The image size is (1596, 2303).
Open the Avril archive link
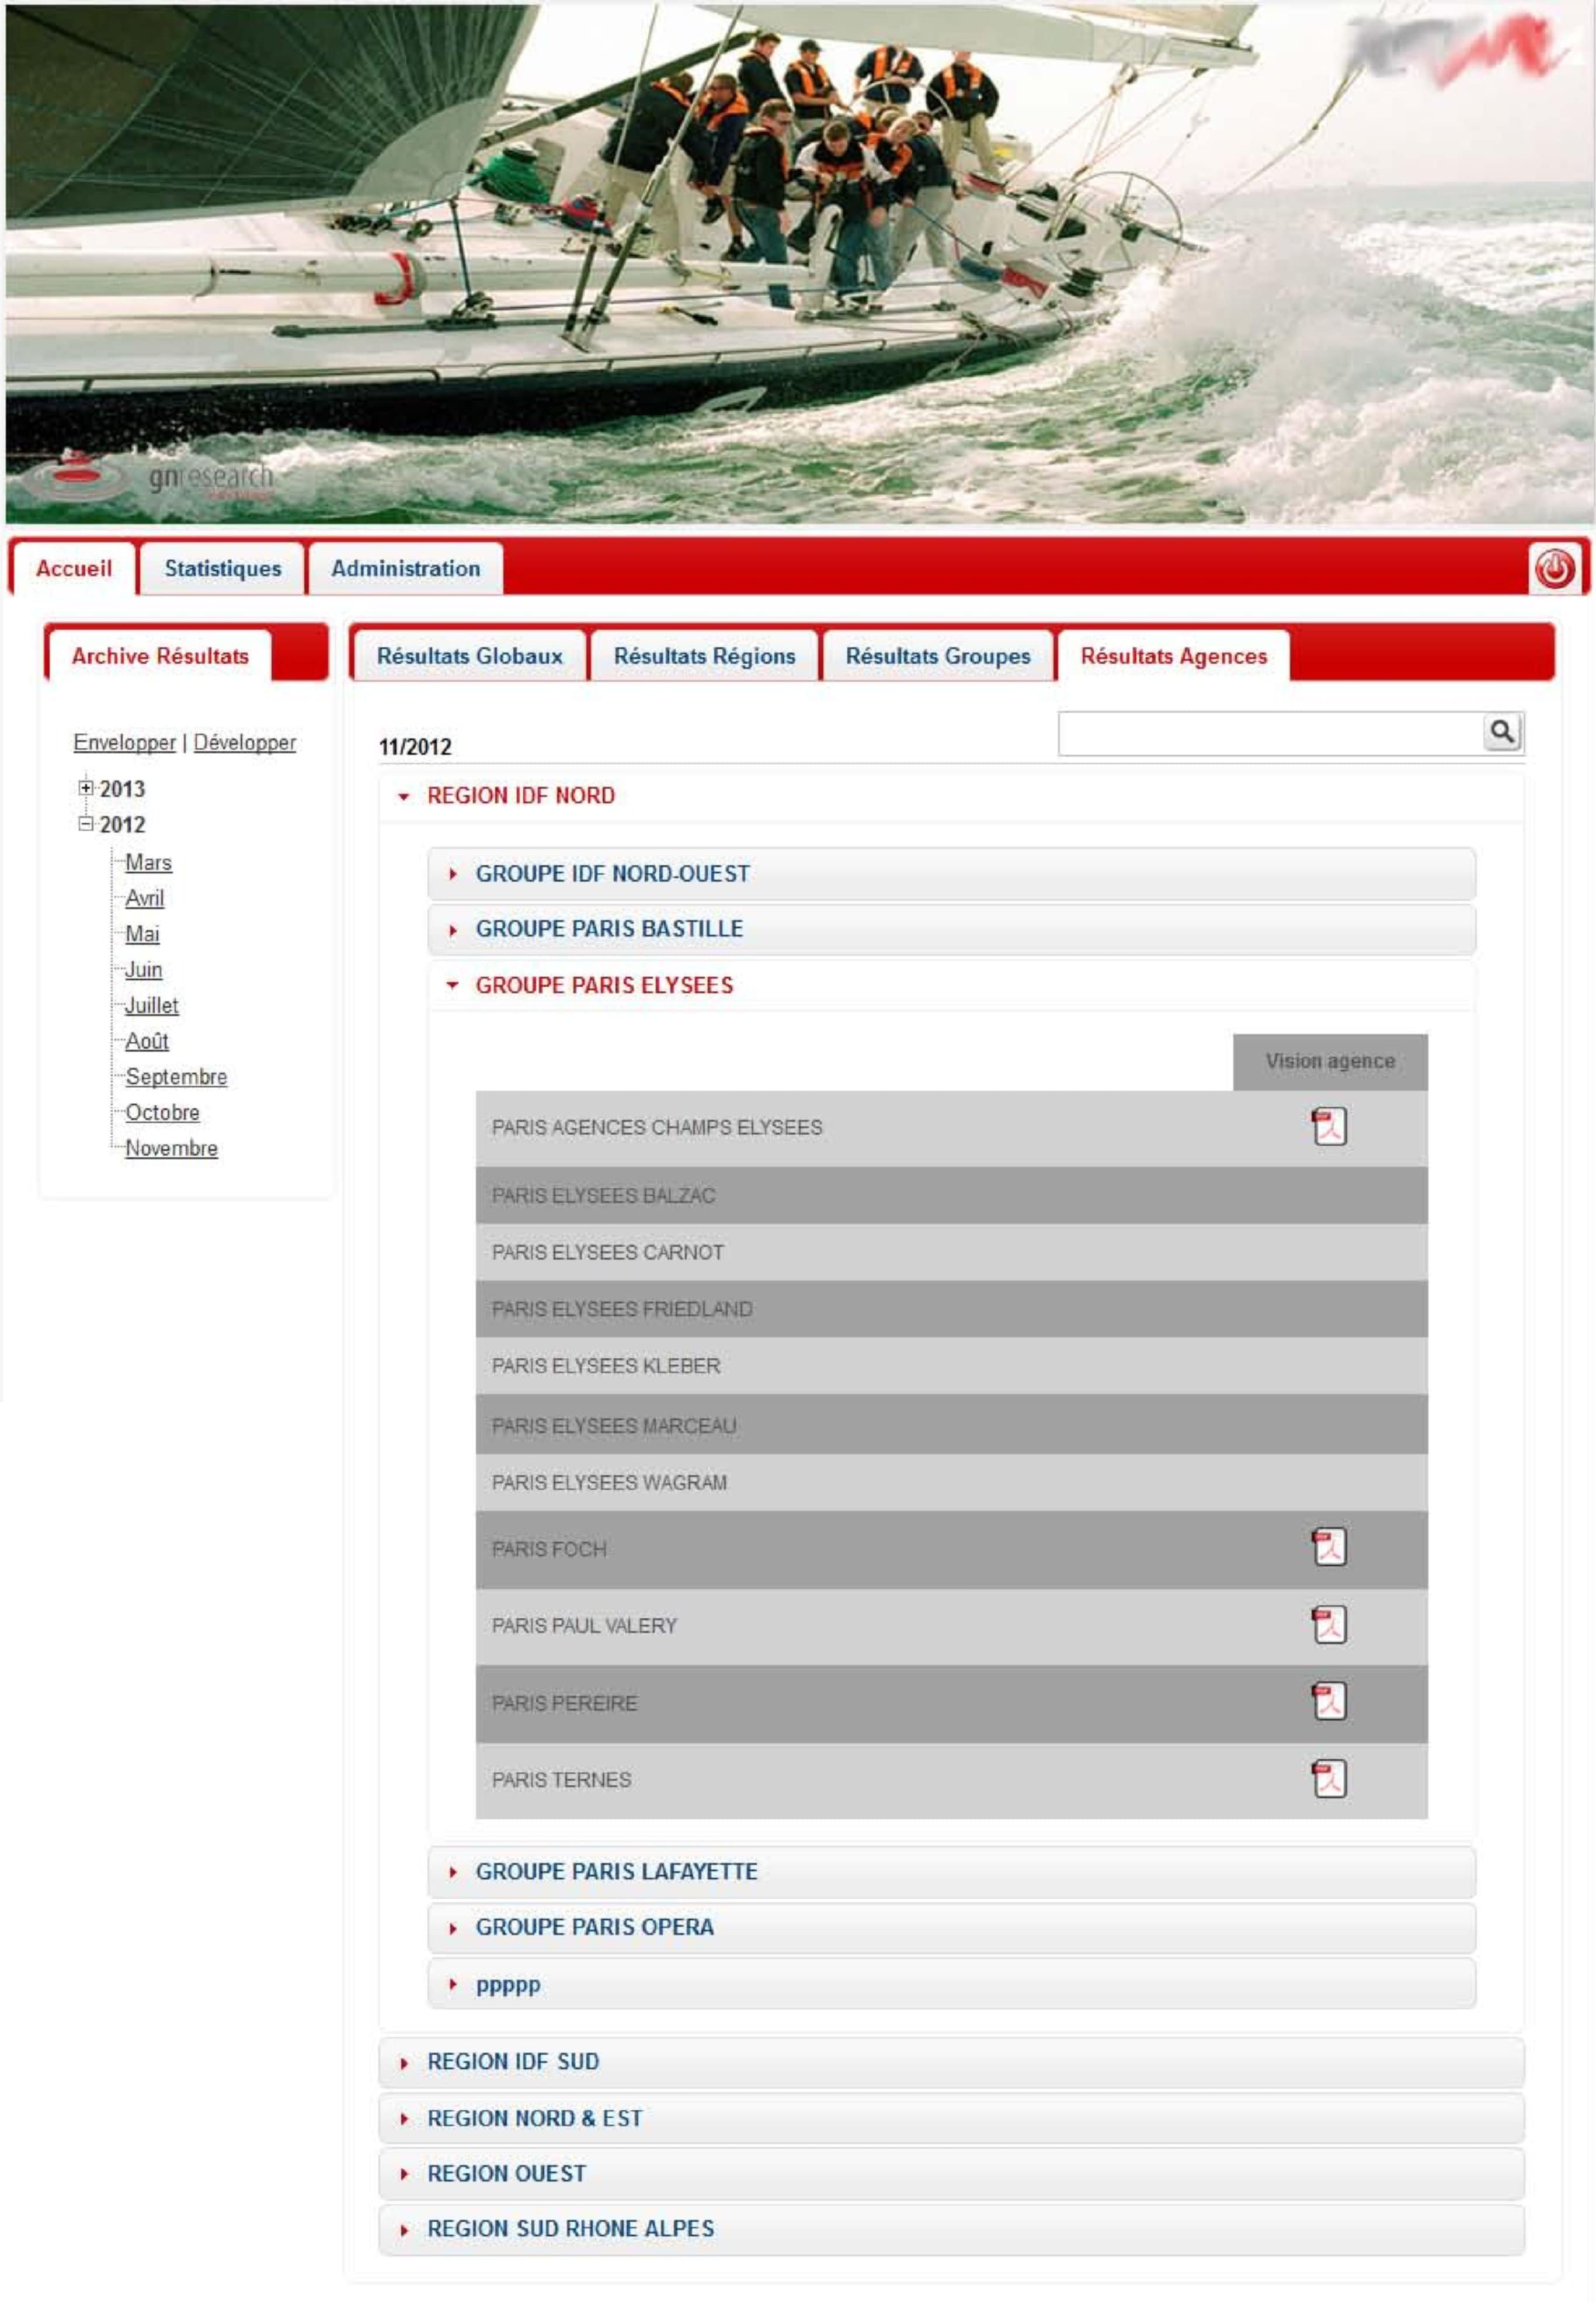coord(144,899)
